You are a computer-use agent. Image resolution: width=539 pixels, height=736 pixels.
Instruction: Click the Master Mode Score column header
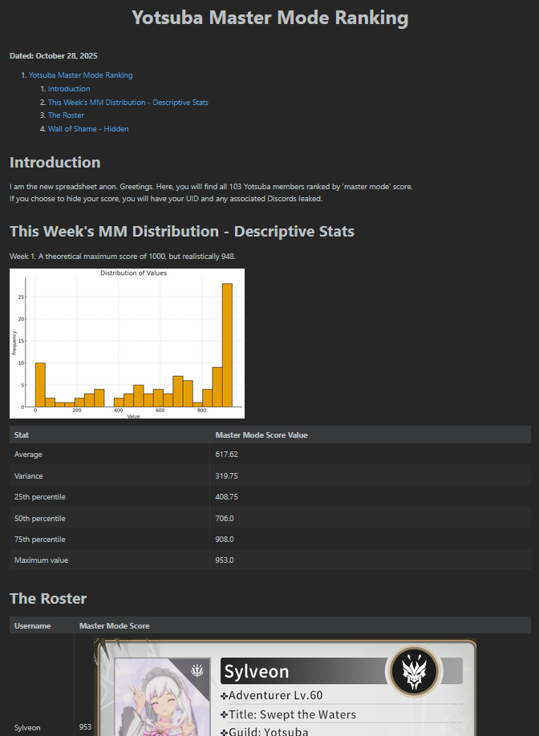[115, 625]
